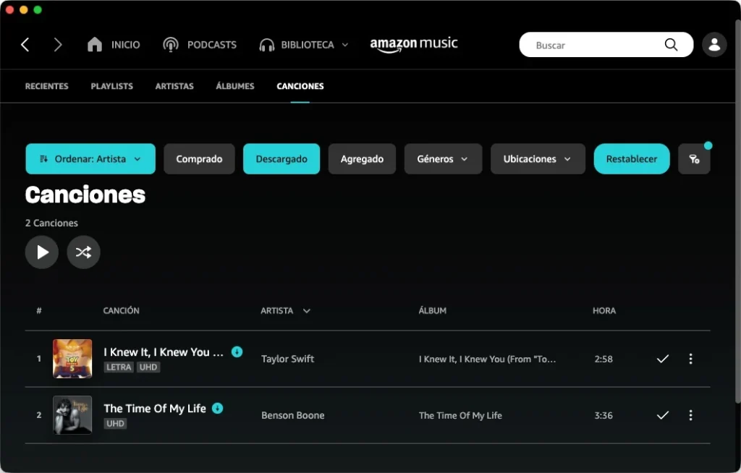Viewport: 741px width, 473px height.
Task: Open the Toy Story album art thumbnail
Action: [72, 359]
